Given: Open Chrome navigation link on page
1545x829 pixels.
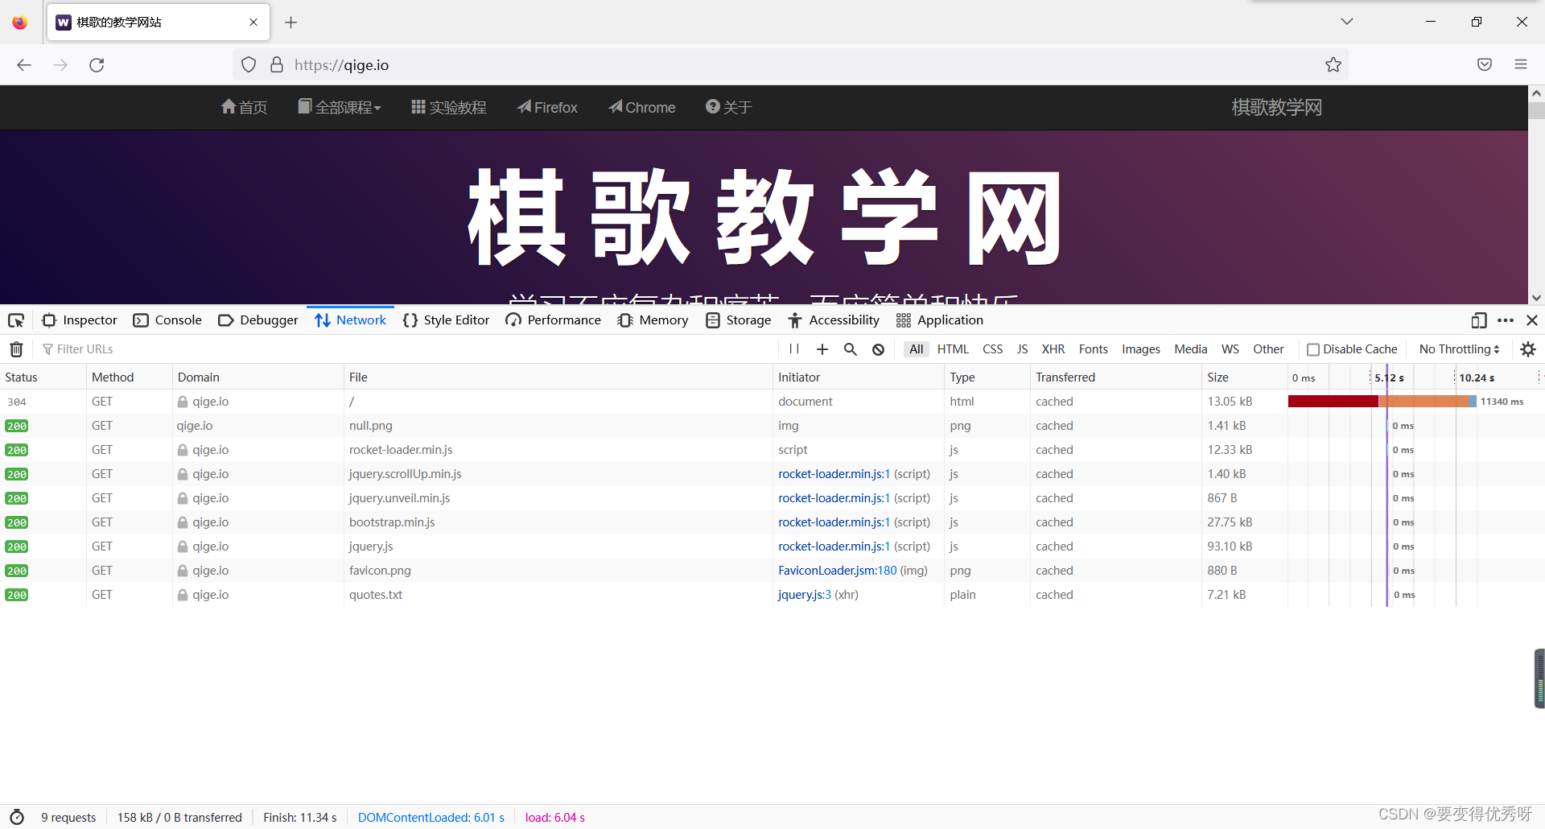Looking at the screenshot, I should (x=641, y=107).
